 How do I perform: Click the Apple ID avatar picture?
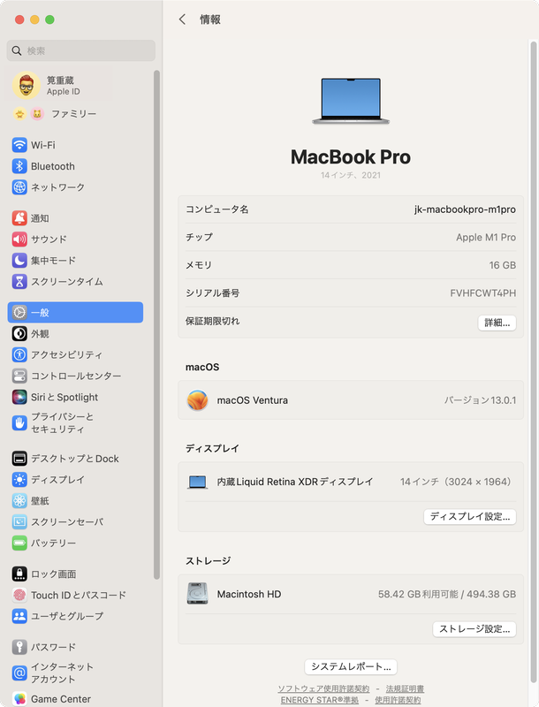[x=27, y=85]
